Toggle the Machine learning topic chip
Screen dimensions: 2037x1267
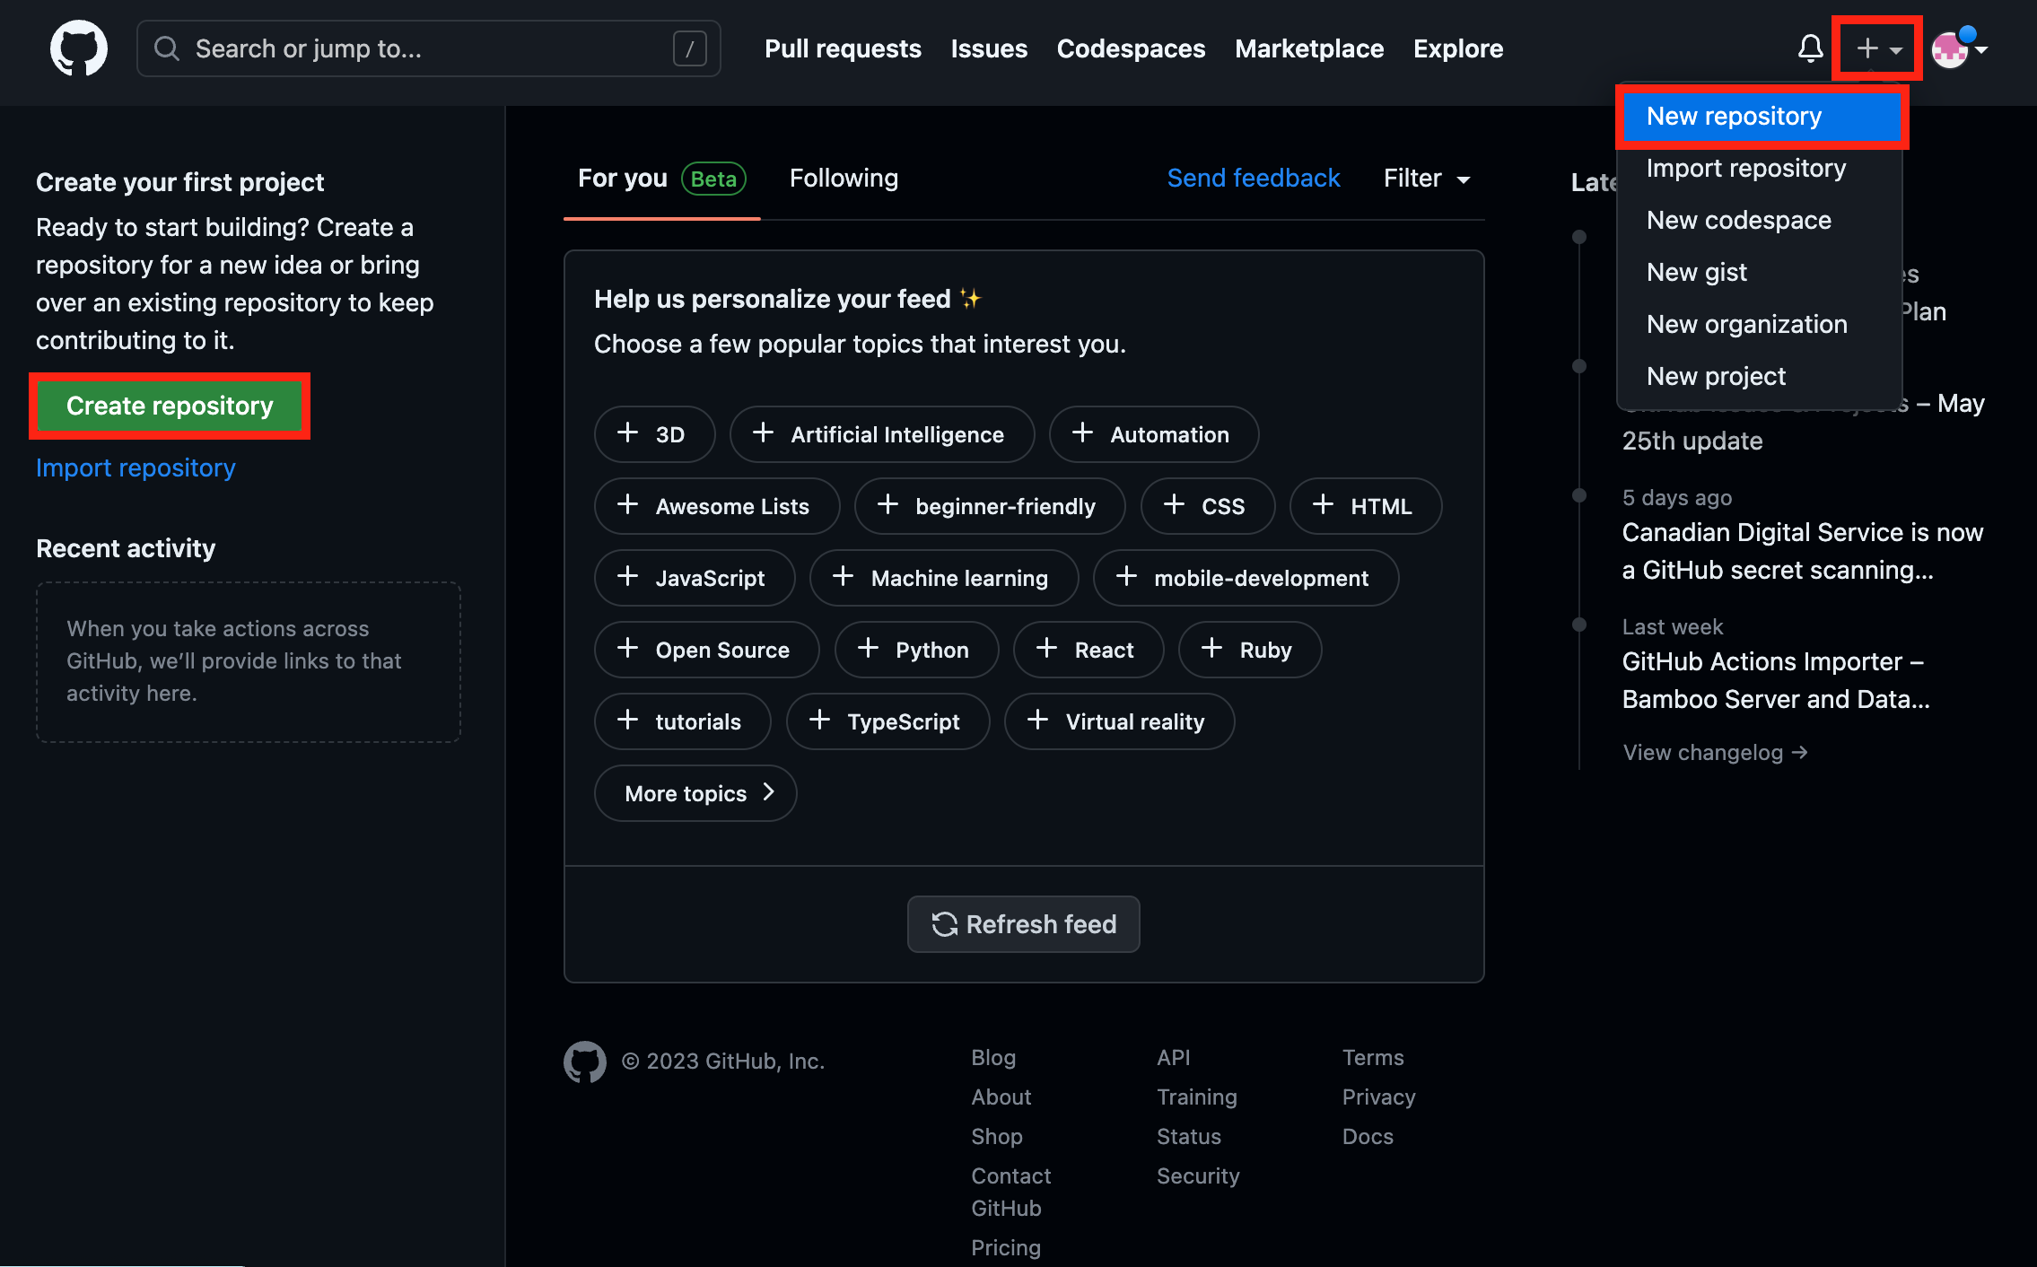(943, 578)
